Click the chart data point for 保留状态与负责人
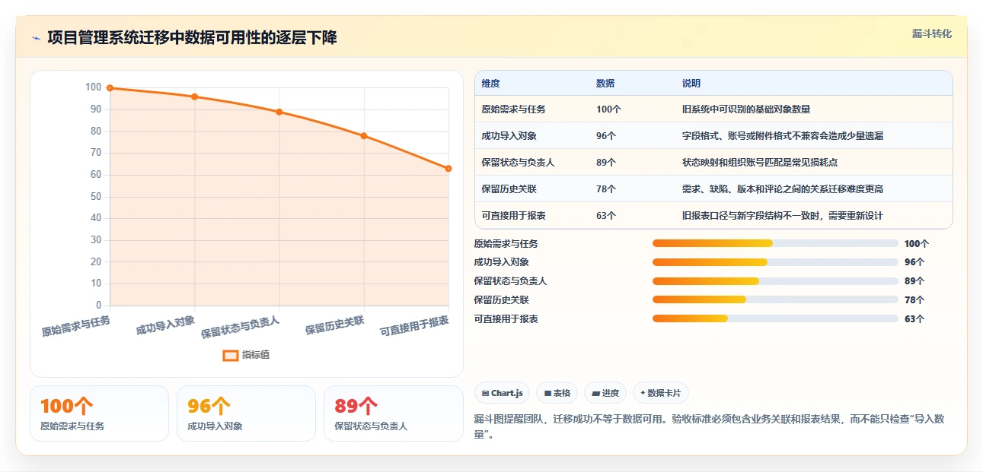The image size is (983, 472). click(x=279, y=112)
